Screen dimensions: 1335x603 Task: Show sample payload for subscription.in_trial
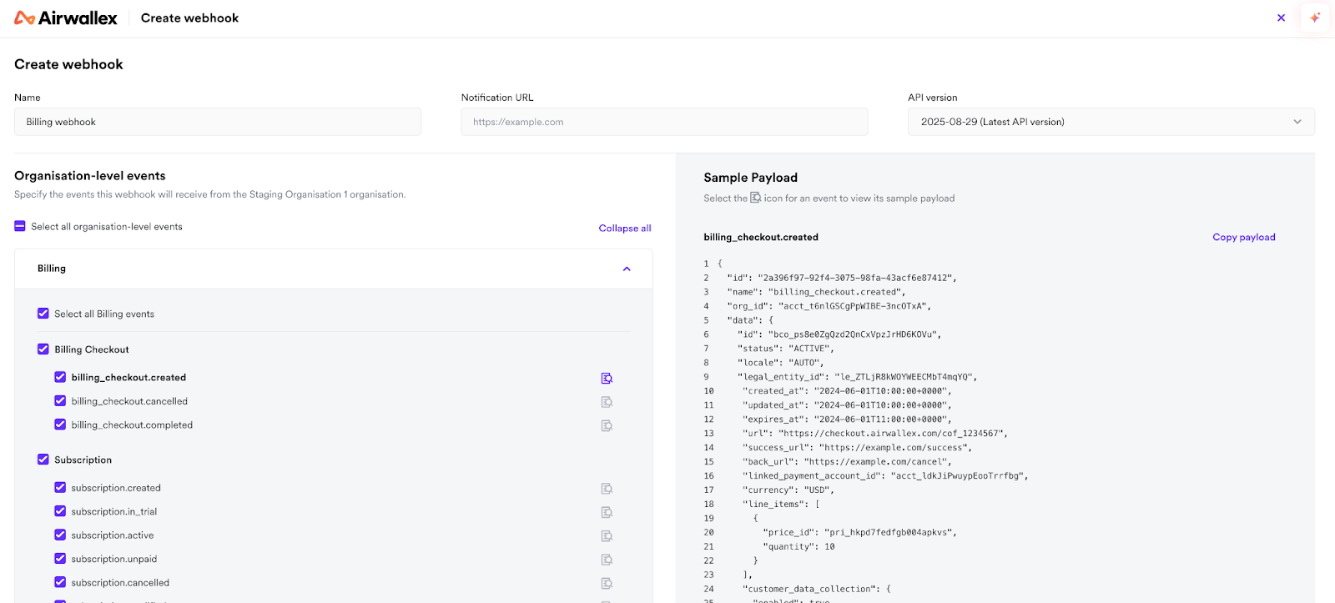607,512
